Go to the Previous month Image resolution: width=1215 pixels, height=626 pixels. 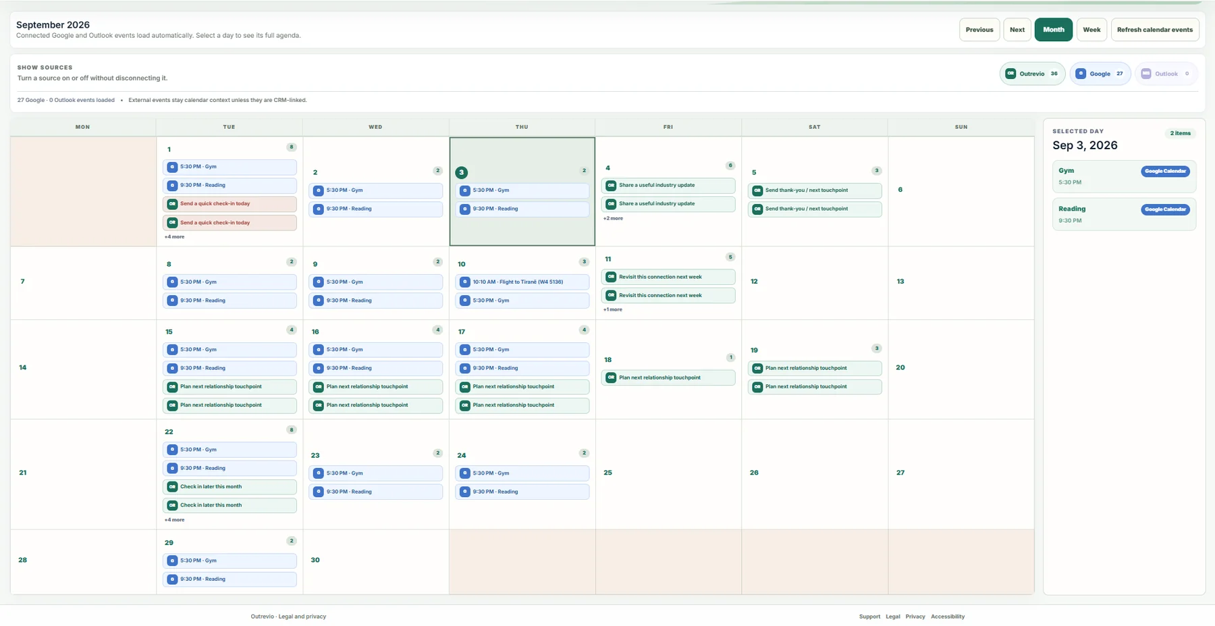979,30
